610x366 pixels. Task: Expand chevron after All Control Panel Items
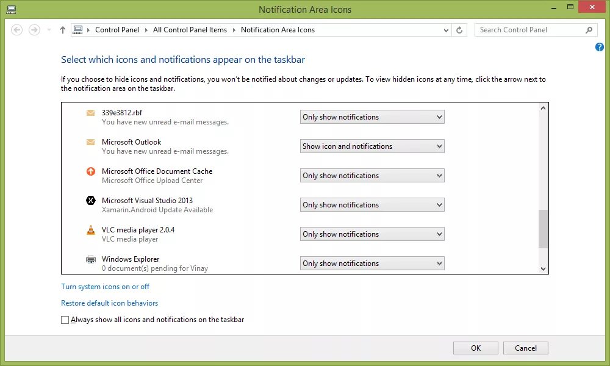pyautogui.click(x=234, y=30)
